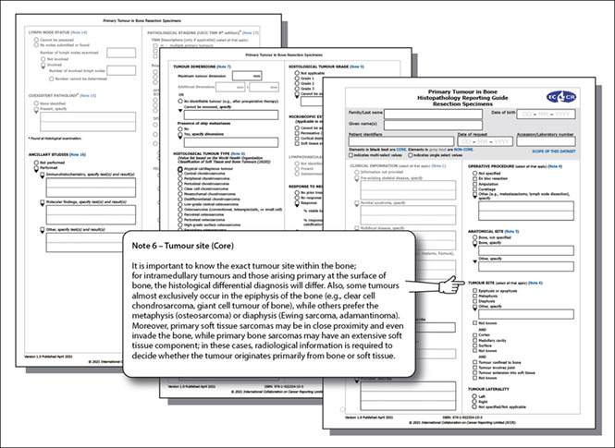Check the Amputation box
Viewport: 615px width, 448px height.
(x=474, y=184)
